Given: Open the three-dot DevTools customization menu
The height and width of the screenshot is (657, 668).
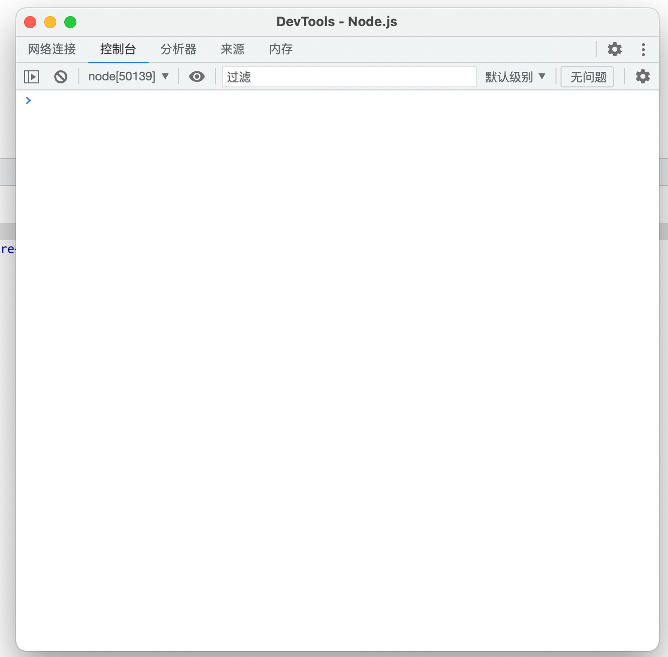Looking at the screenshot, I should click(643, 49).
